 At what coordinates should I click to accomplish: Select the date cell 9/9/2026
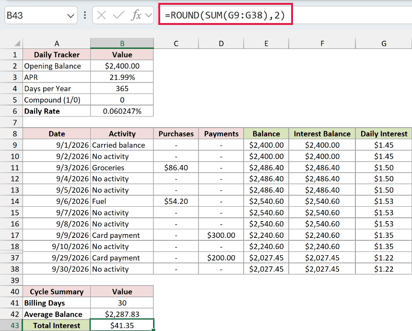57,235
